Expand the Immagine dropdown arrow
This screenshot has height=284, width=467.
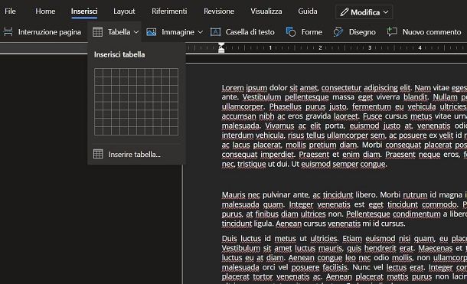(x=200, y=32)
